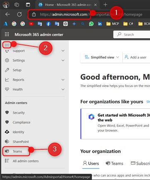Click the Search box in the header
Screen dimensions: 150x180
(132, 34)
